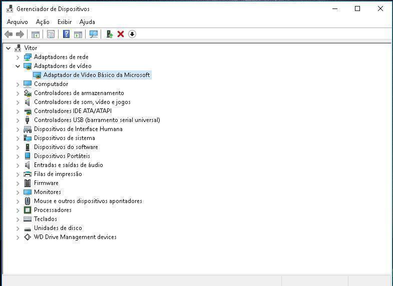Image resolution: width=393 pixels, height=286 pixels.
Task: Click the red X uninstall device icon
Action: click(121, 34)
